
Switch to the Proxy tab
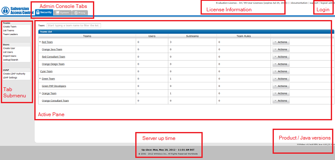click(80, 13)
